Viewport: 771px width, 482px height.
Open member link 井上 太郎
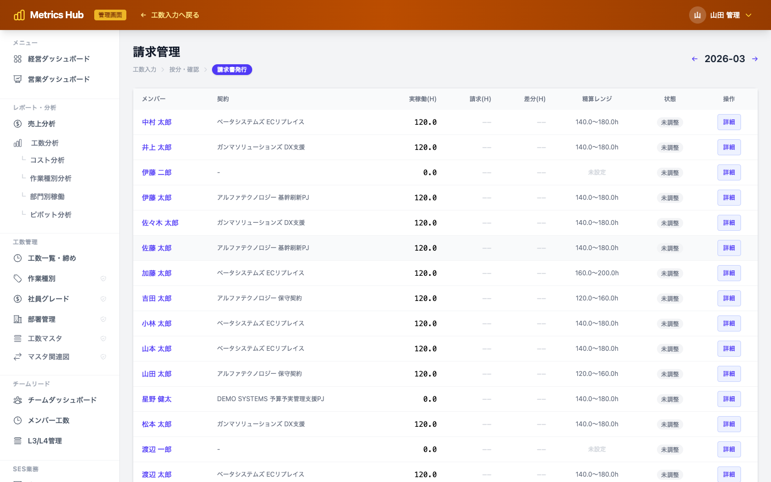156,147
